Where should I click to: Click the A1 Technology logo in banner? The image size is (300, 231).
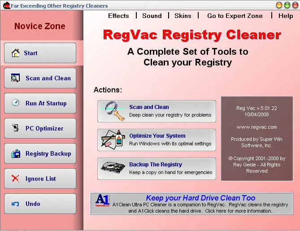(103, 200)
